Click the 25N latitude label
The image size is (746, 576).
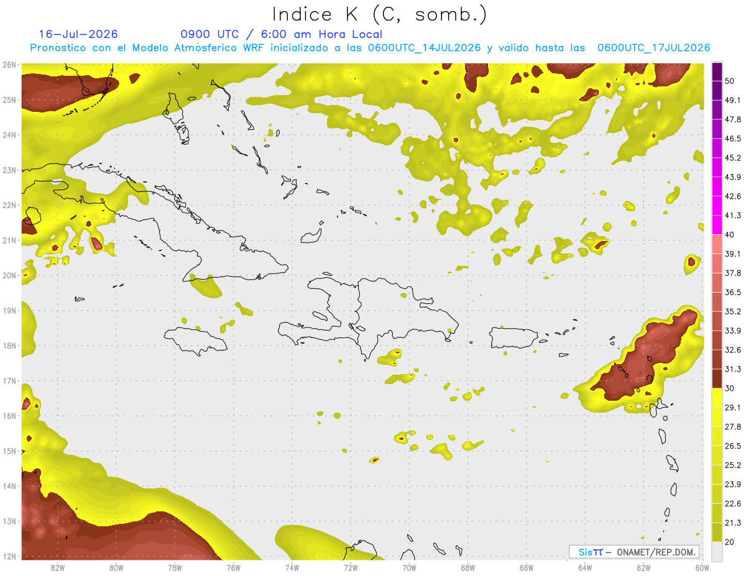[x=9, y=99]
